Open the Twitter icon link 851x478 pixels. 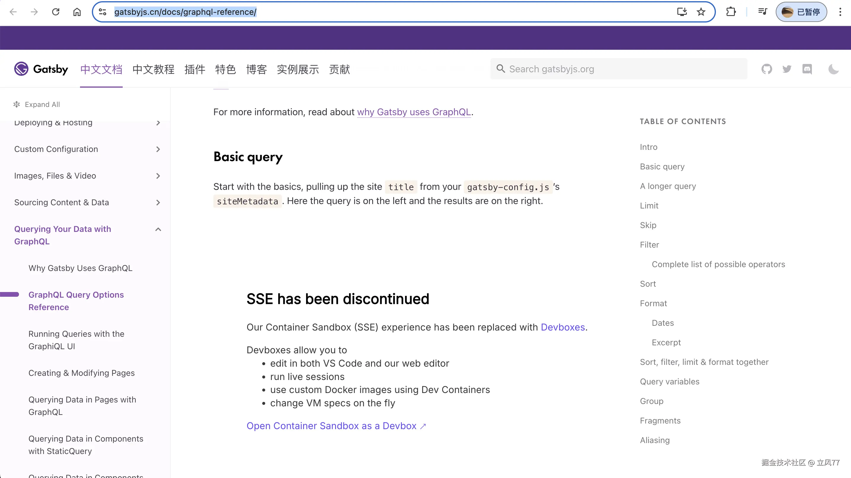tap(787, 69)
